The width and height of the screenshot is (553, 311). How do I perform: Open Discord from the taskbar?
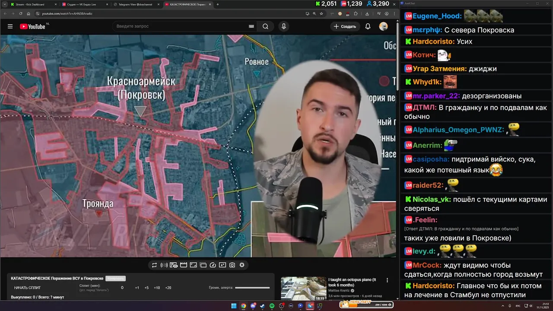(x=253, y=306)
